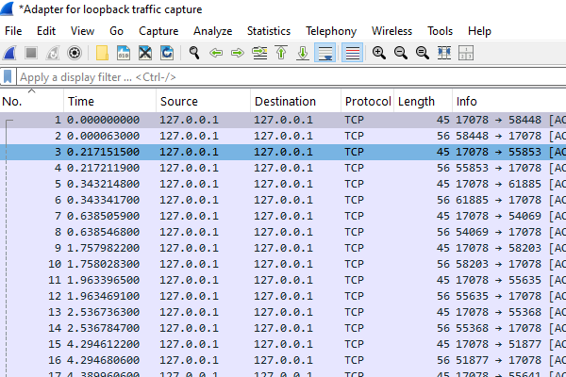Select packet 11 at time 1.963396500
566x377 pixels.
283,280
